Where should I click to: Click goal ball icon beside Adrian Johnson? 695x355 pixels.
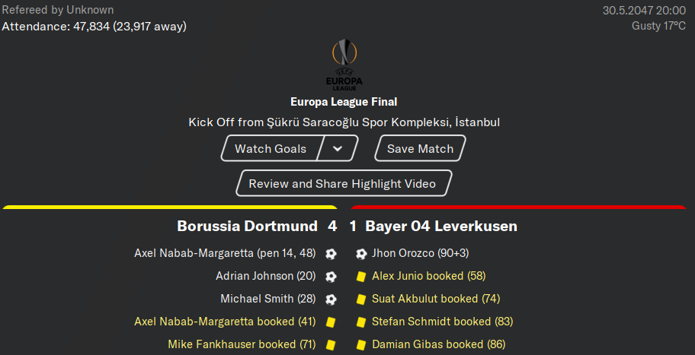point(331,277)
